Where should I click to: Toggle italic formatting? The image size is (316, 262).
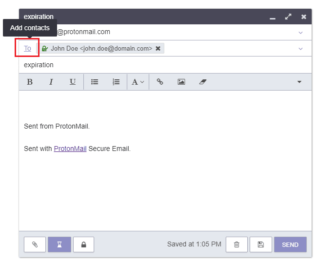click(x=51, y=82)
